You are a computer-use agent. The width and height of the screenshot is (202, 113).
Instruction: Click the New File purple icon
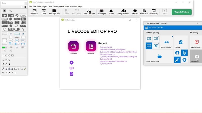[x=91, y=46]
